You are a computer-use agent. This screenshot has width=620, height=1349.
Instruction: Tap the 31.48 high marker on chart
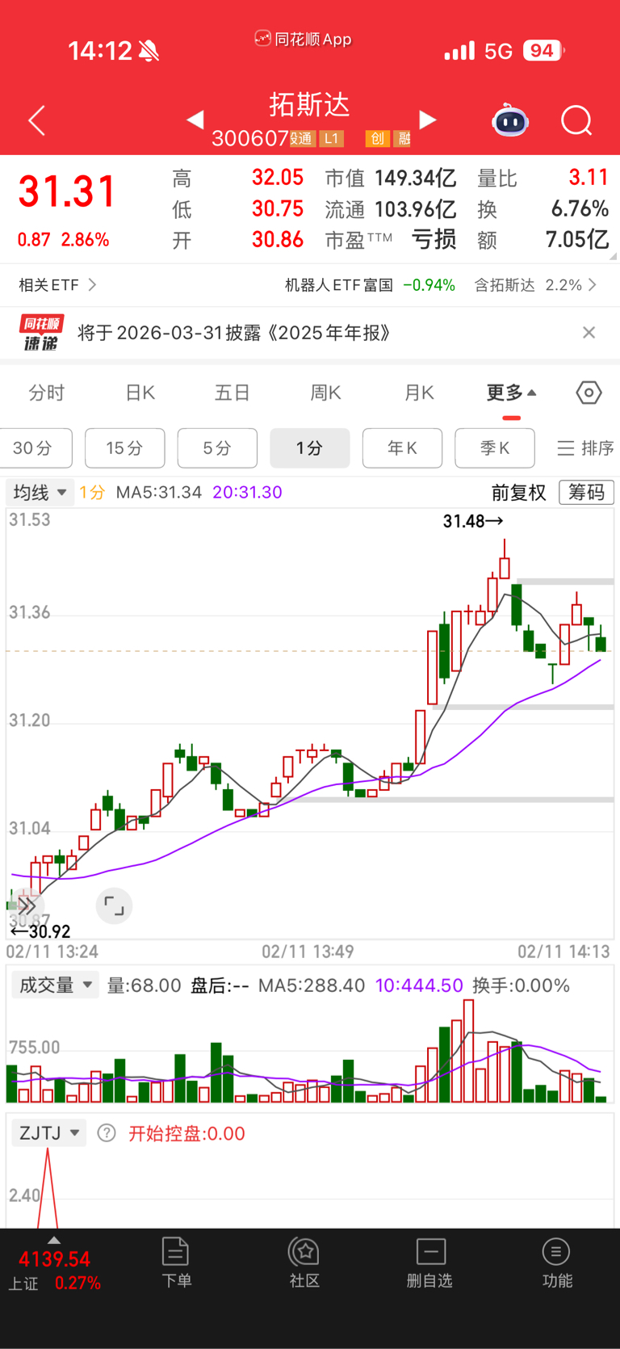click(x=473, y=521)
